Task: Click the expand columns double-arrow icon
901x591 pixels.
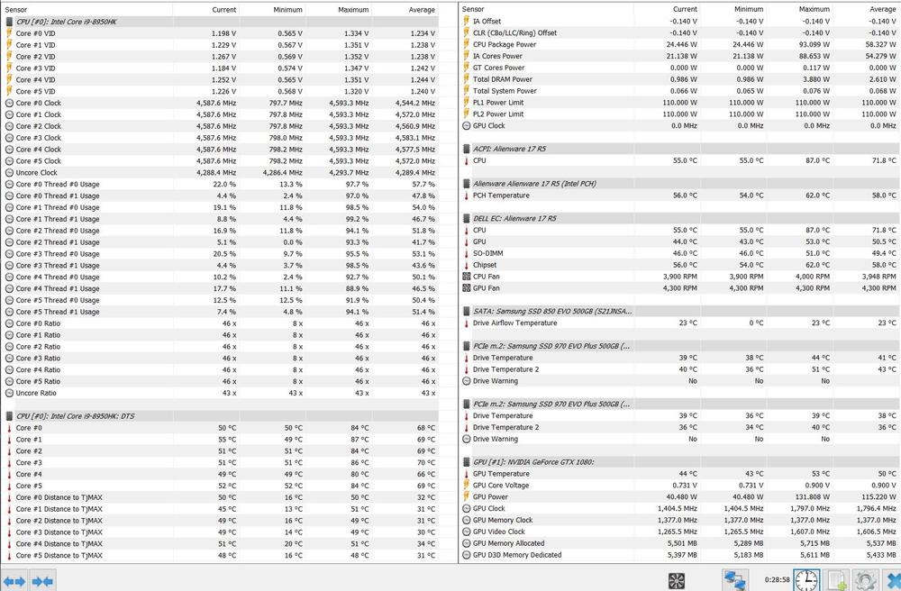Action: tap(14, 581)
